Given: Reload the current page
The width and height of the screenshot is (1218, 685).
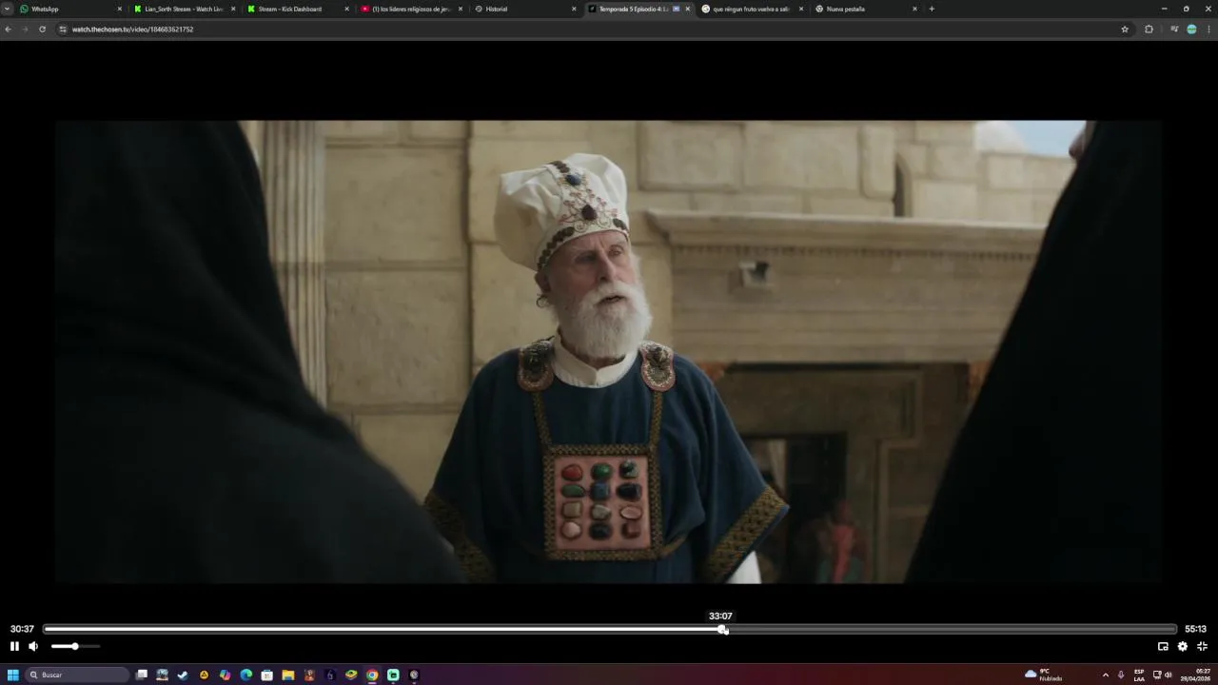Looking at the screenshot, I should tap(43, 29).
